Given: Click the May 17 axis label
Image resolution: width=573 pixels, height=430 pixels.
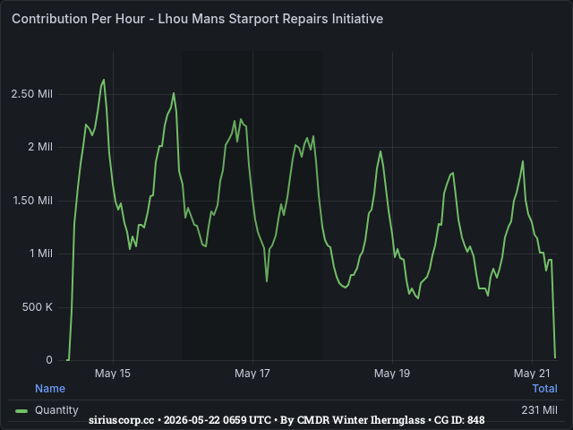Looking at the screenshot, I should tap(252, 374).
